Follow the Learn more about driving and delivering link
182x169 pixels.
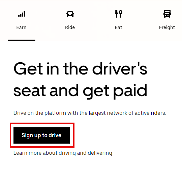(x=63, y=153)
